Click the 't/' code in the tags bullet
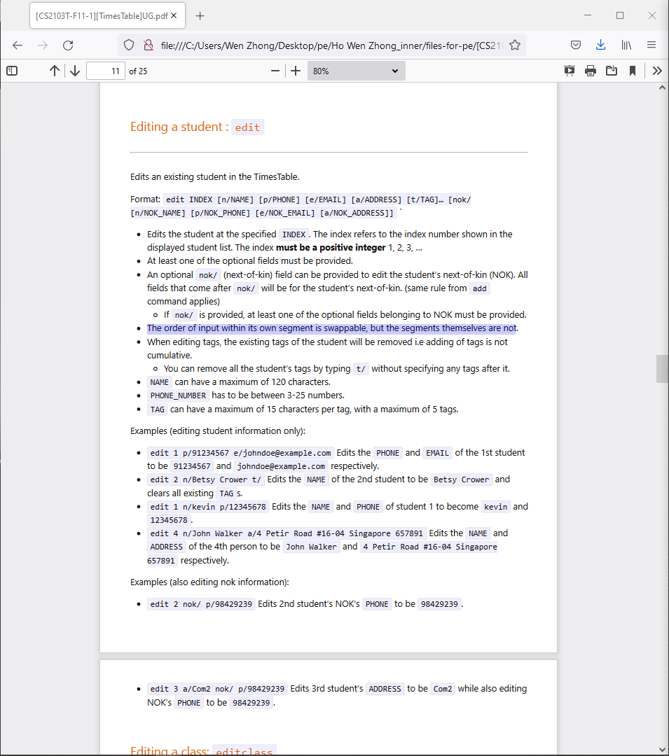The width and height of the screenshot is (669, 756). pos(361,369)
